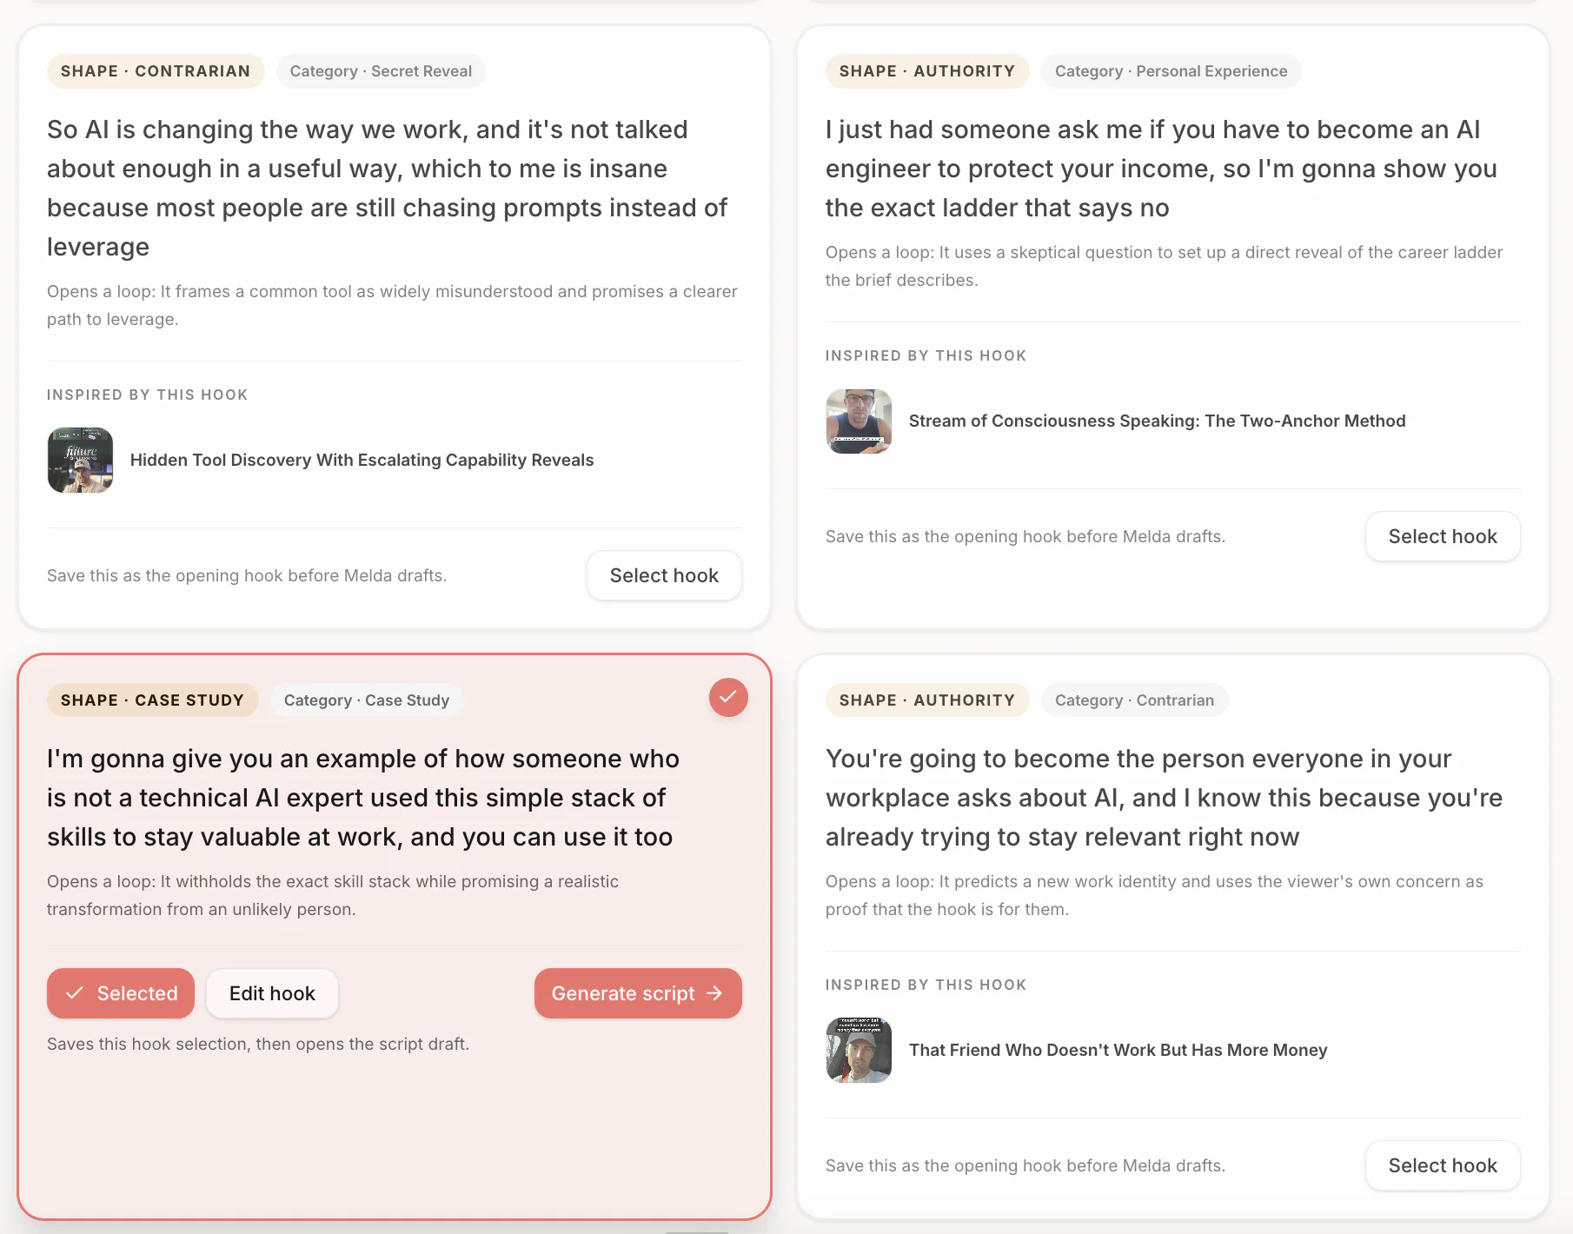Select hook for the Personal Experience card
This screenshot has height=1234, width=1573.
point(1443,536)
